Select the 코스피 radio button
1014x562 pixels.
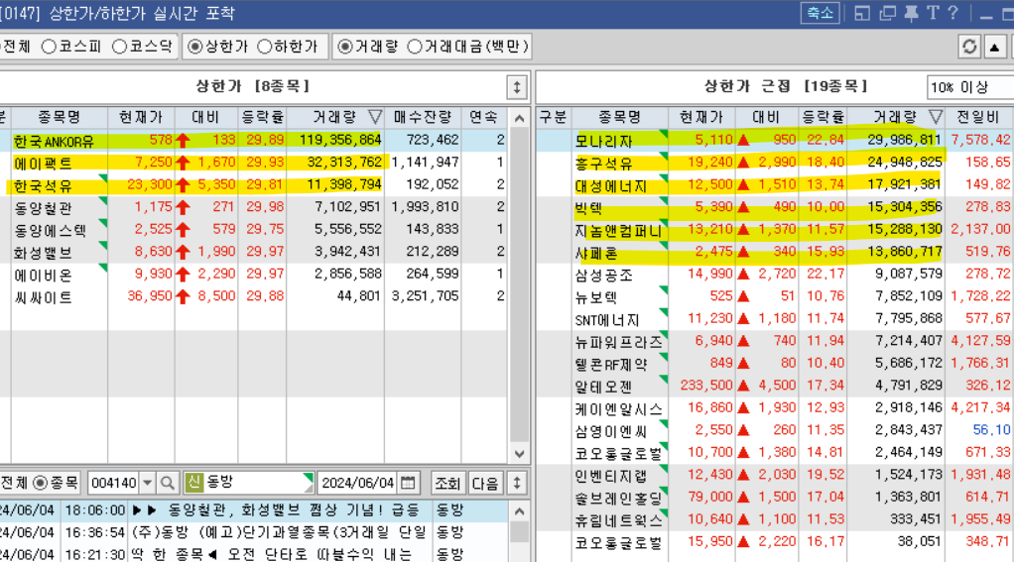click(49, 47)
